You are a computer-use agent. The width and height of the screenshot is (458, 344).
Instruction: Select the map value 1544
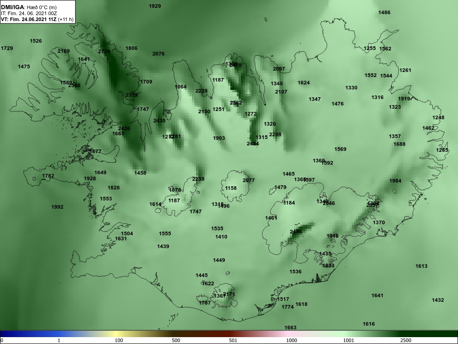[386, 76]
